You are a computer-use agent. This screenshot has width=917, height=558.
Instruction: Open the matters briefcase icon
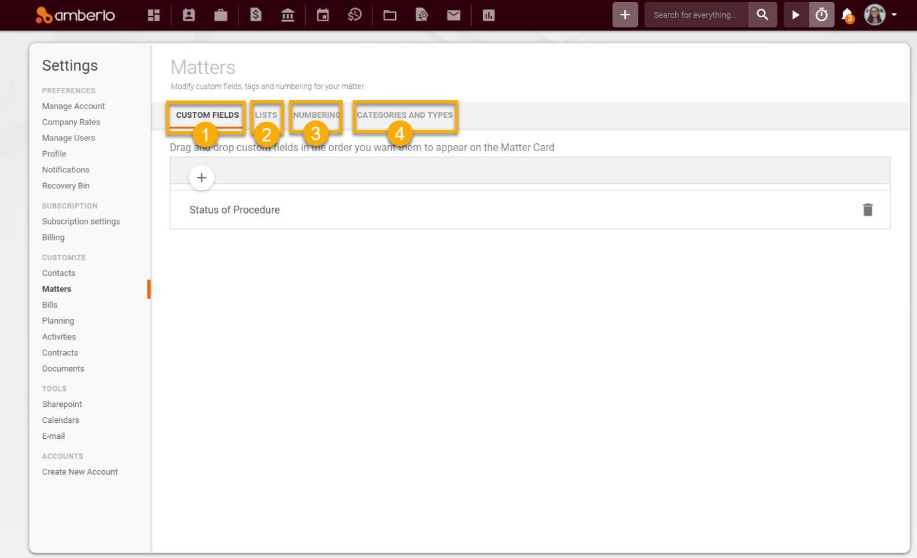tap(221, 15)
